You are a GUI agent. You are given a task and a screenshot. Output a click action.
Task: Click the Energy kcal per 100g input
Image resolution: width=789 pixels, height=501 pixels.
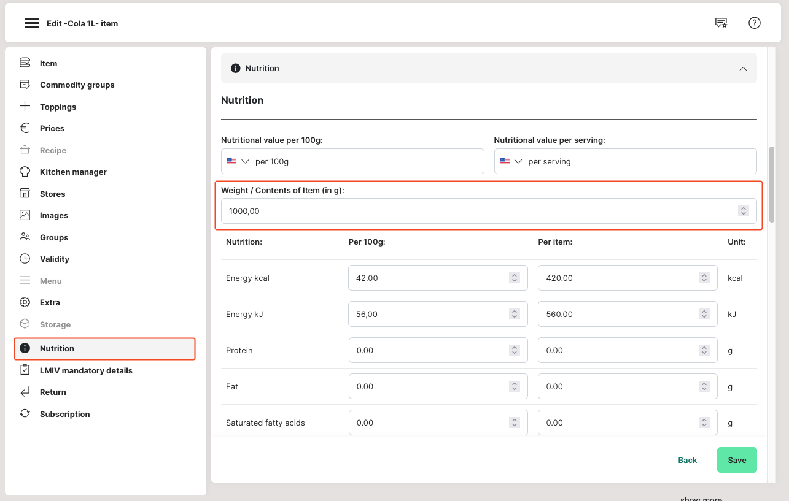click(x=438, y=278)
